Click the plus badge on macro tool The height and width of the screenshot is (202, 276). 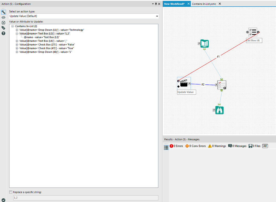(x=225, y=88)
